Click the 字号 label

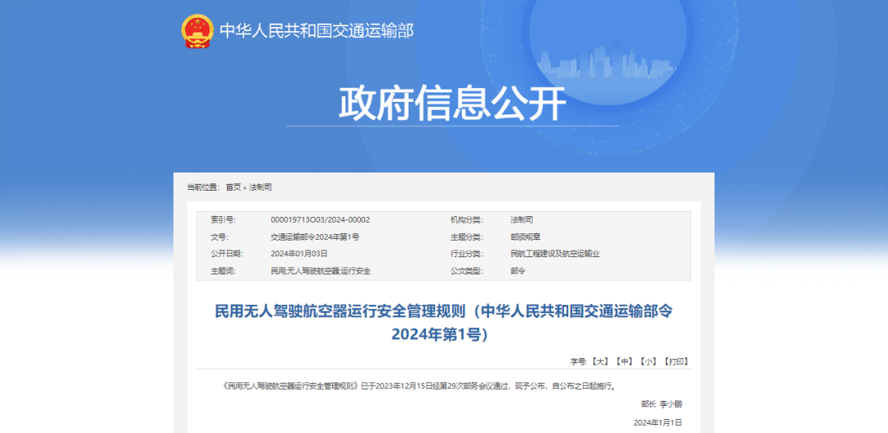(x=578, y=362)
